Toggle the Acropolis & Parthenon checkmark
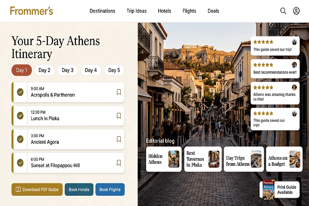Screen dimensions: 309x206 pos(20,92)
